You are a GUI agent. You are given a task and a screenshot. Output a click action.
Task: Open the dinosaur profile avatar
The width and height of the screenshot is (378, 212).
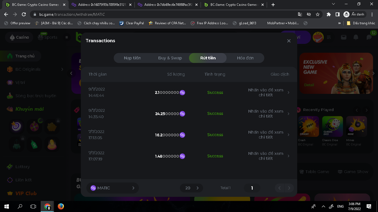pos(318,37)
